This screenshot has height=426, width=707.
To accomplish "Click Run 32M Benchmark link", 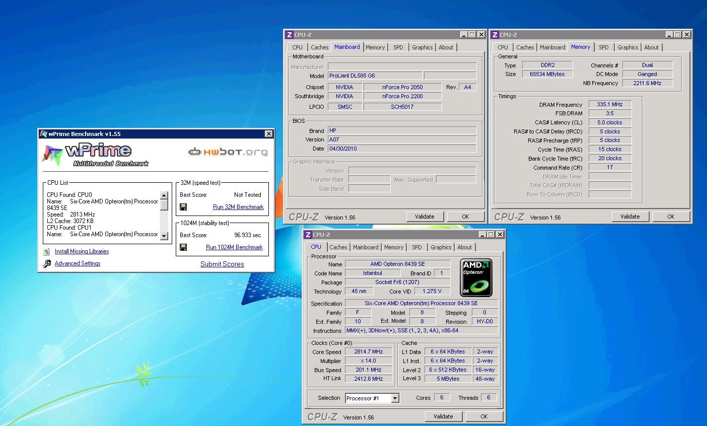I will point(238,207).
